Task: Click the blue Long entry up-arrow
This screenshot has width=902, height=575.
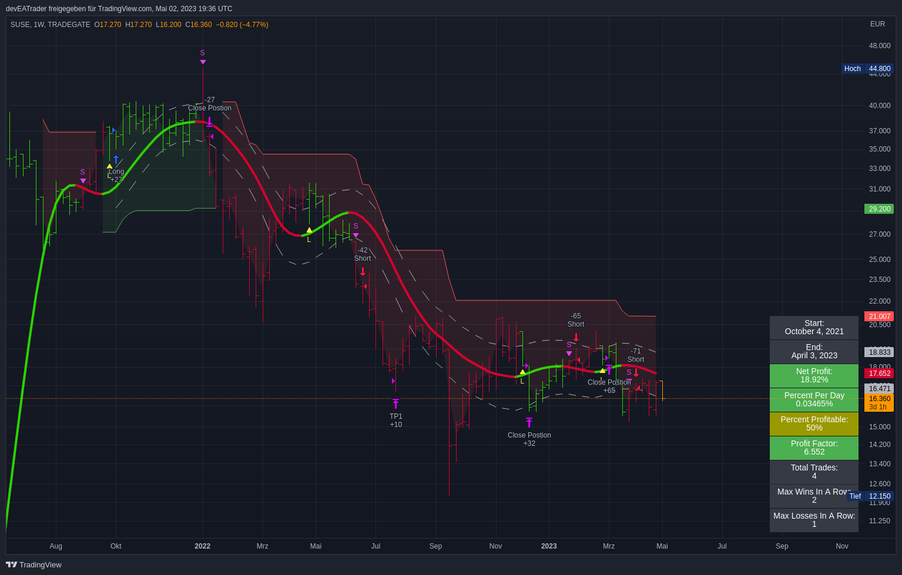Action: pyautogui.click(x=116, y=160)
